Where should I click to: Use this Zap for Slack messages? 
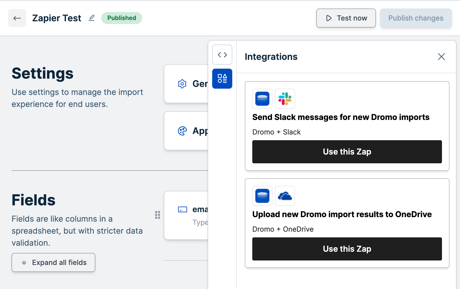tap(347, 152)
